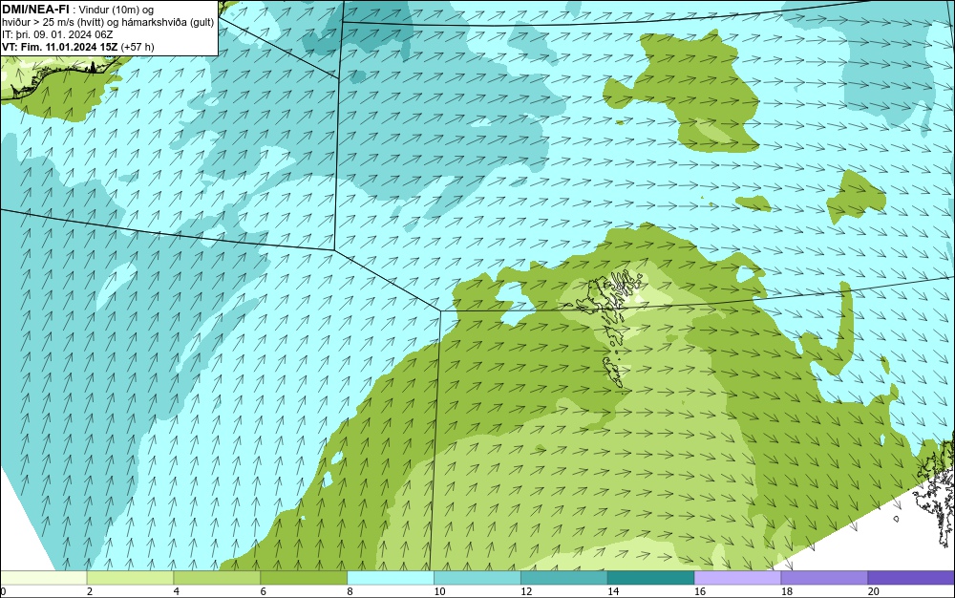Click the pale yellow 0–2 m/s color swatch
Screen dimensions: 955x598
click(x=43, y=577)
